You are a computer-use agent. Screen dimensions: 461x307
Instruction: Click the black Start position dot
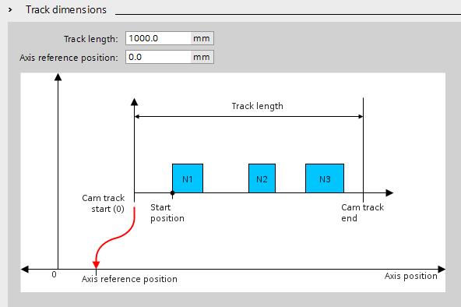pos(173,193)
